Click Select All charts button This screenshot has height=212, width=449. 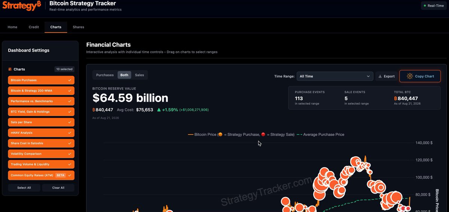coord(24,188)
